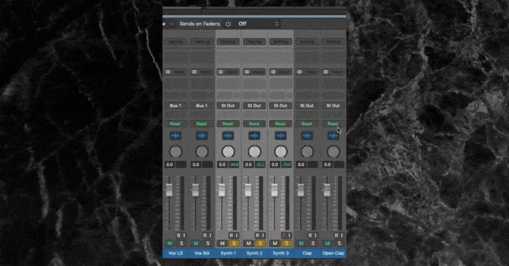The height and width of the screenshot is (266, 509).
Task: Mute the Vox BG channel
Action: pyautogui.click(x=196, y=243)
